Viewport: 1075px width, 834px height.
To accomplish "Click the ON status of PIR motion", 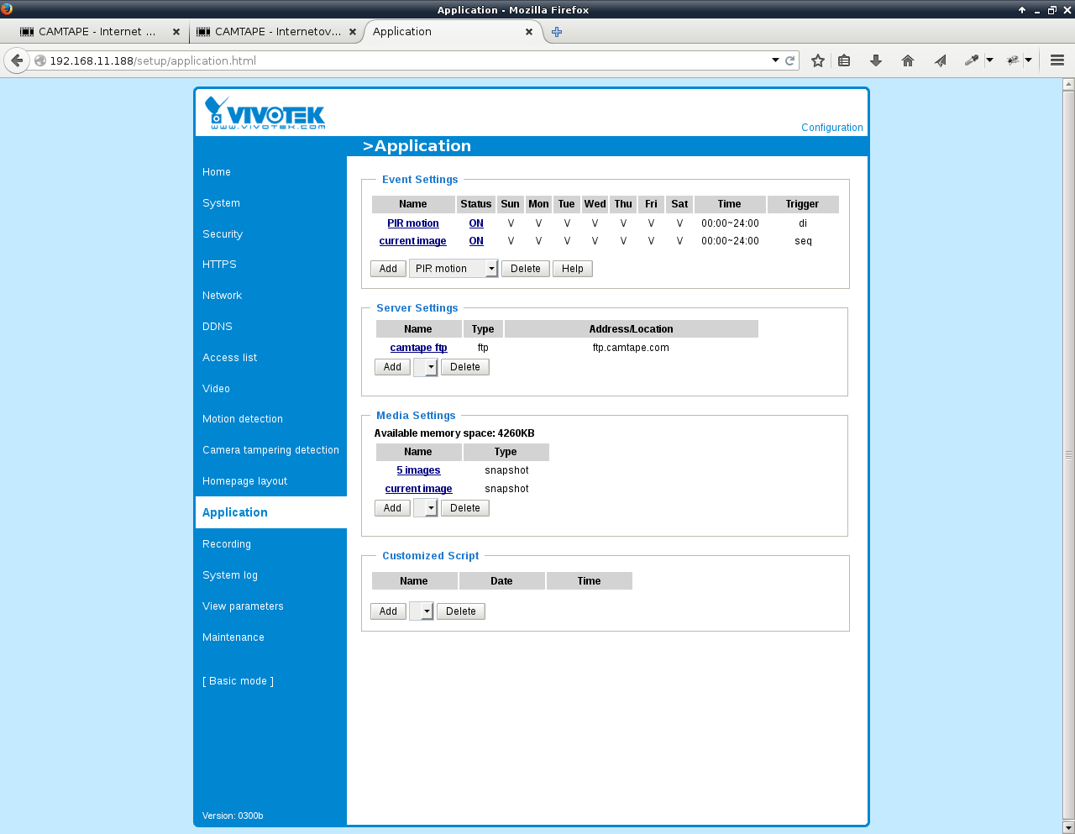I will [476, 223].
